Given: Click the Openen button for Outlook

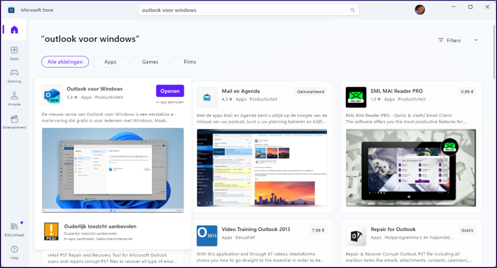Looking at the screenshot, I should 170,91.
